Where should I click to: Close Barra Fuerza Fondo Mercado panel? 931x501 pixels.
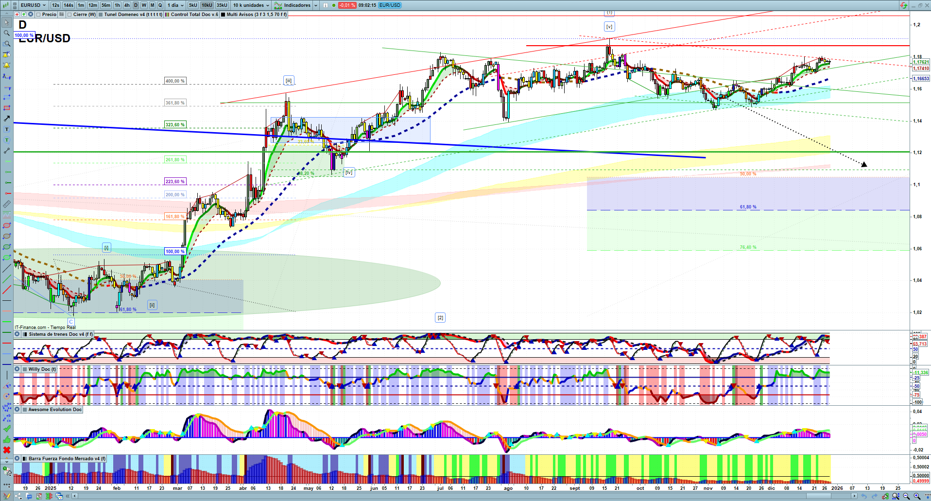[x=17, y=459]
